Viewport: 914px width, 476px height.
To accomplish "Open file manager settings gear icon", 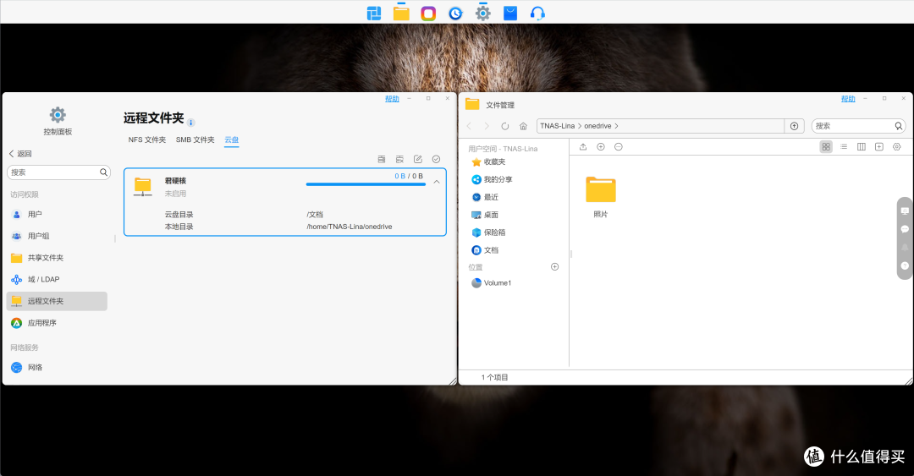I will tap(896, 147).
